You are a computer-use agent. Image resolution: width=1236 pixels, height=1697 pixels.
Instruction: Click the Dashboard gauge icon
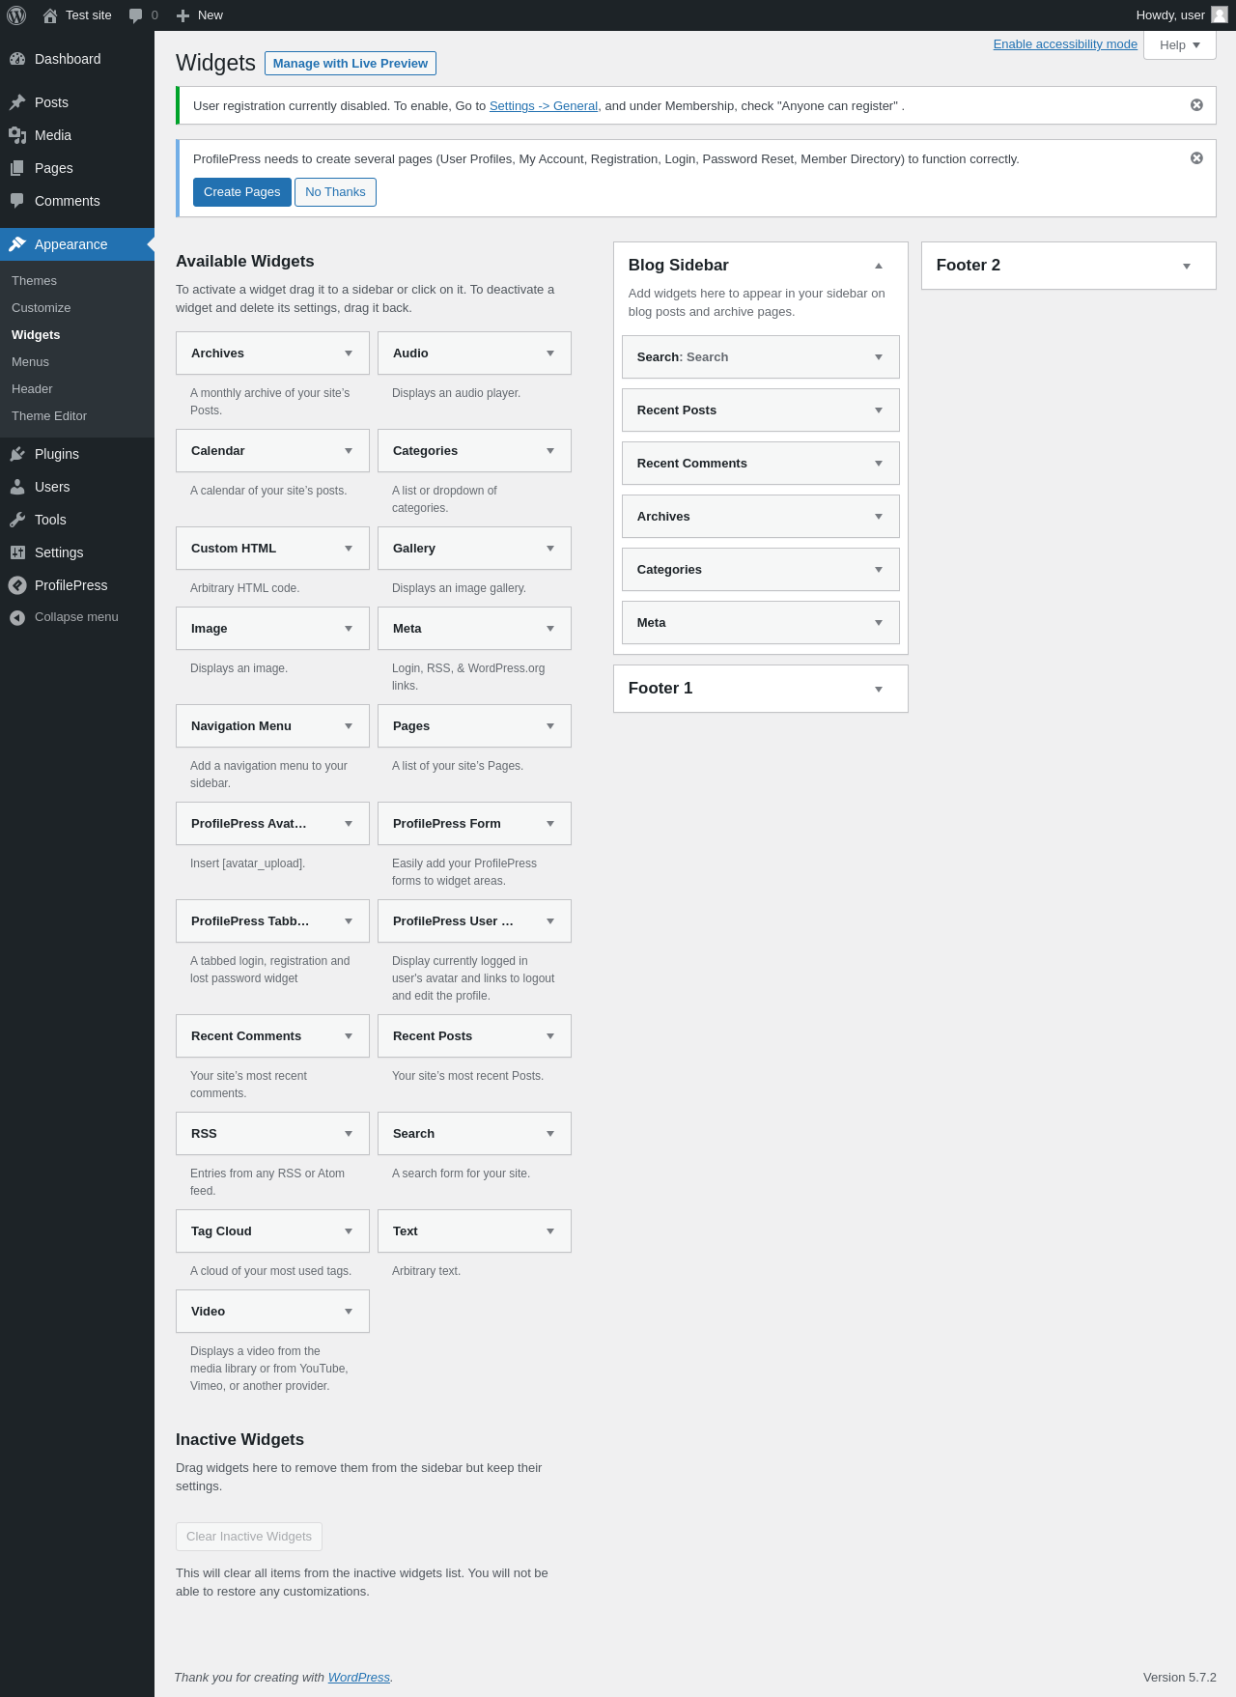[17, 59]
